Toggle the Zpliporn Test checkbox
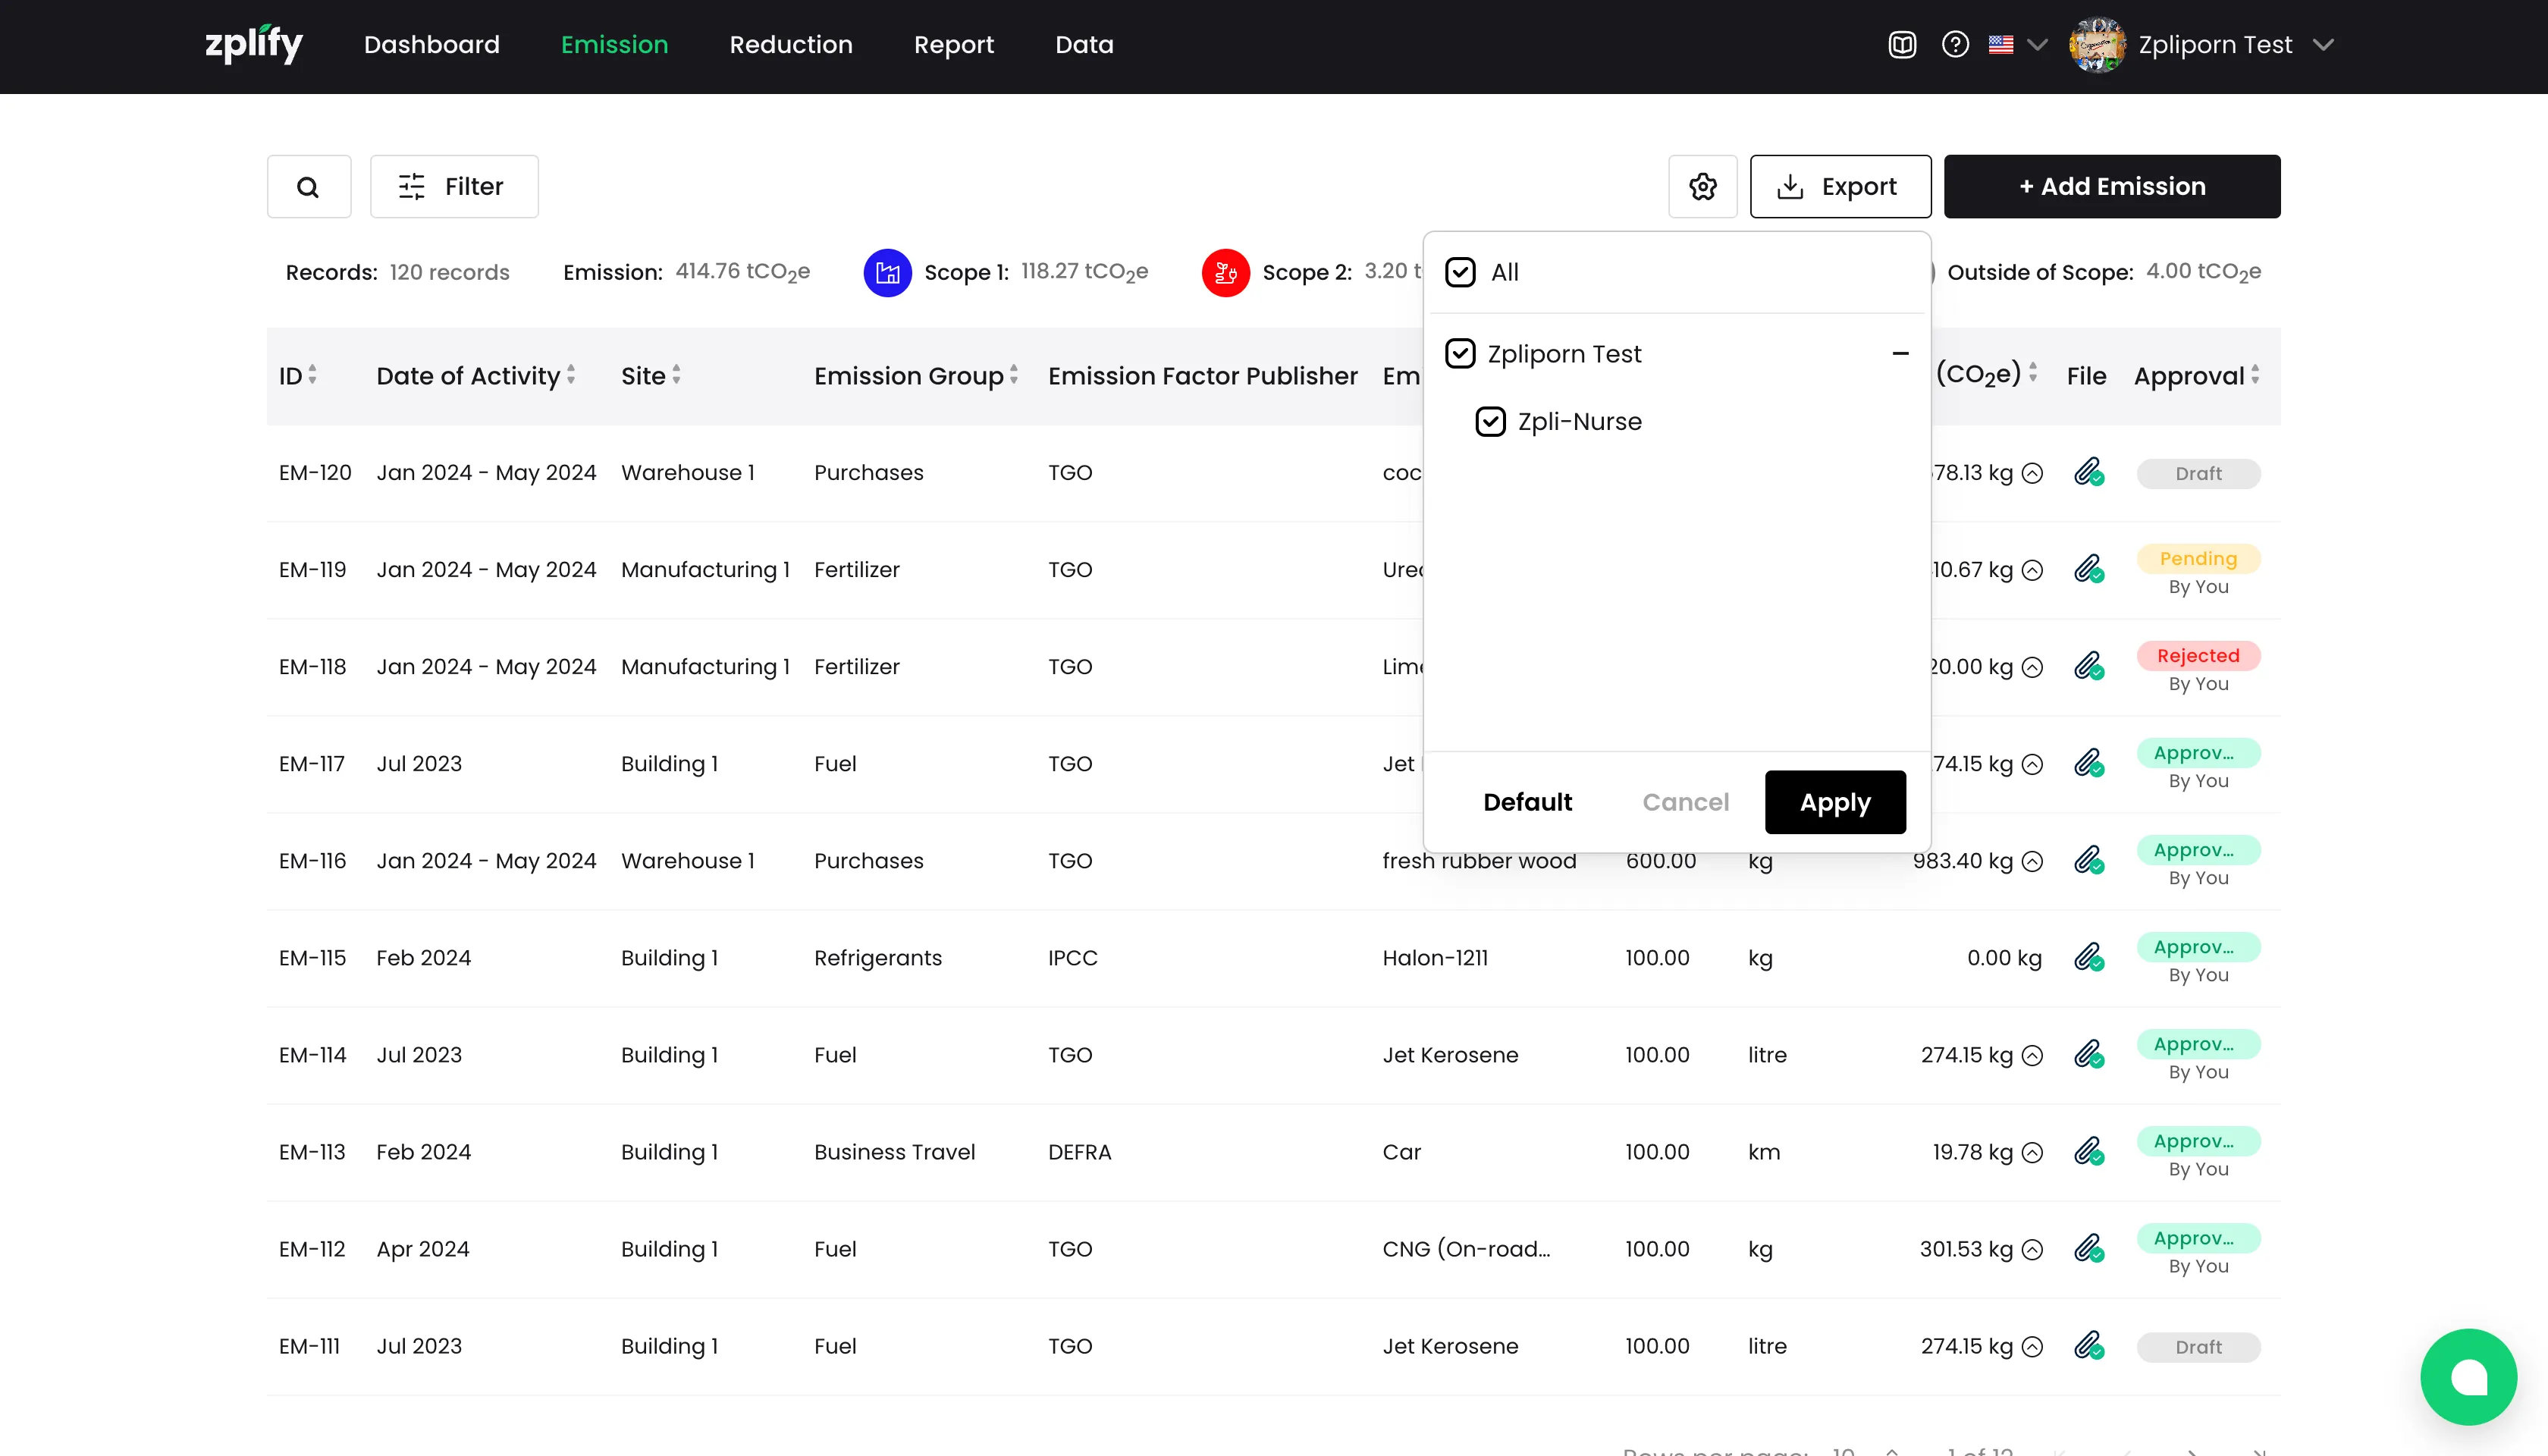Image resolution: width=2548 pixels, height=1456 pixels. [1460, 354]
